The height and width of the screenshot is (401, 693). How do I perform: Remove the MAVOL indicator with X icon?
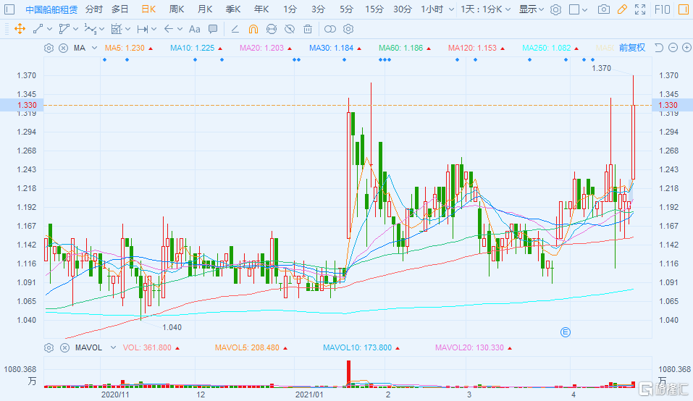click(63, 347)
